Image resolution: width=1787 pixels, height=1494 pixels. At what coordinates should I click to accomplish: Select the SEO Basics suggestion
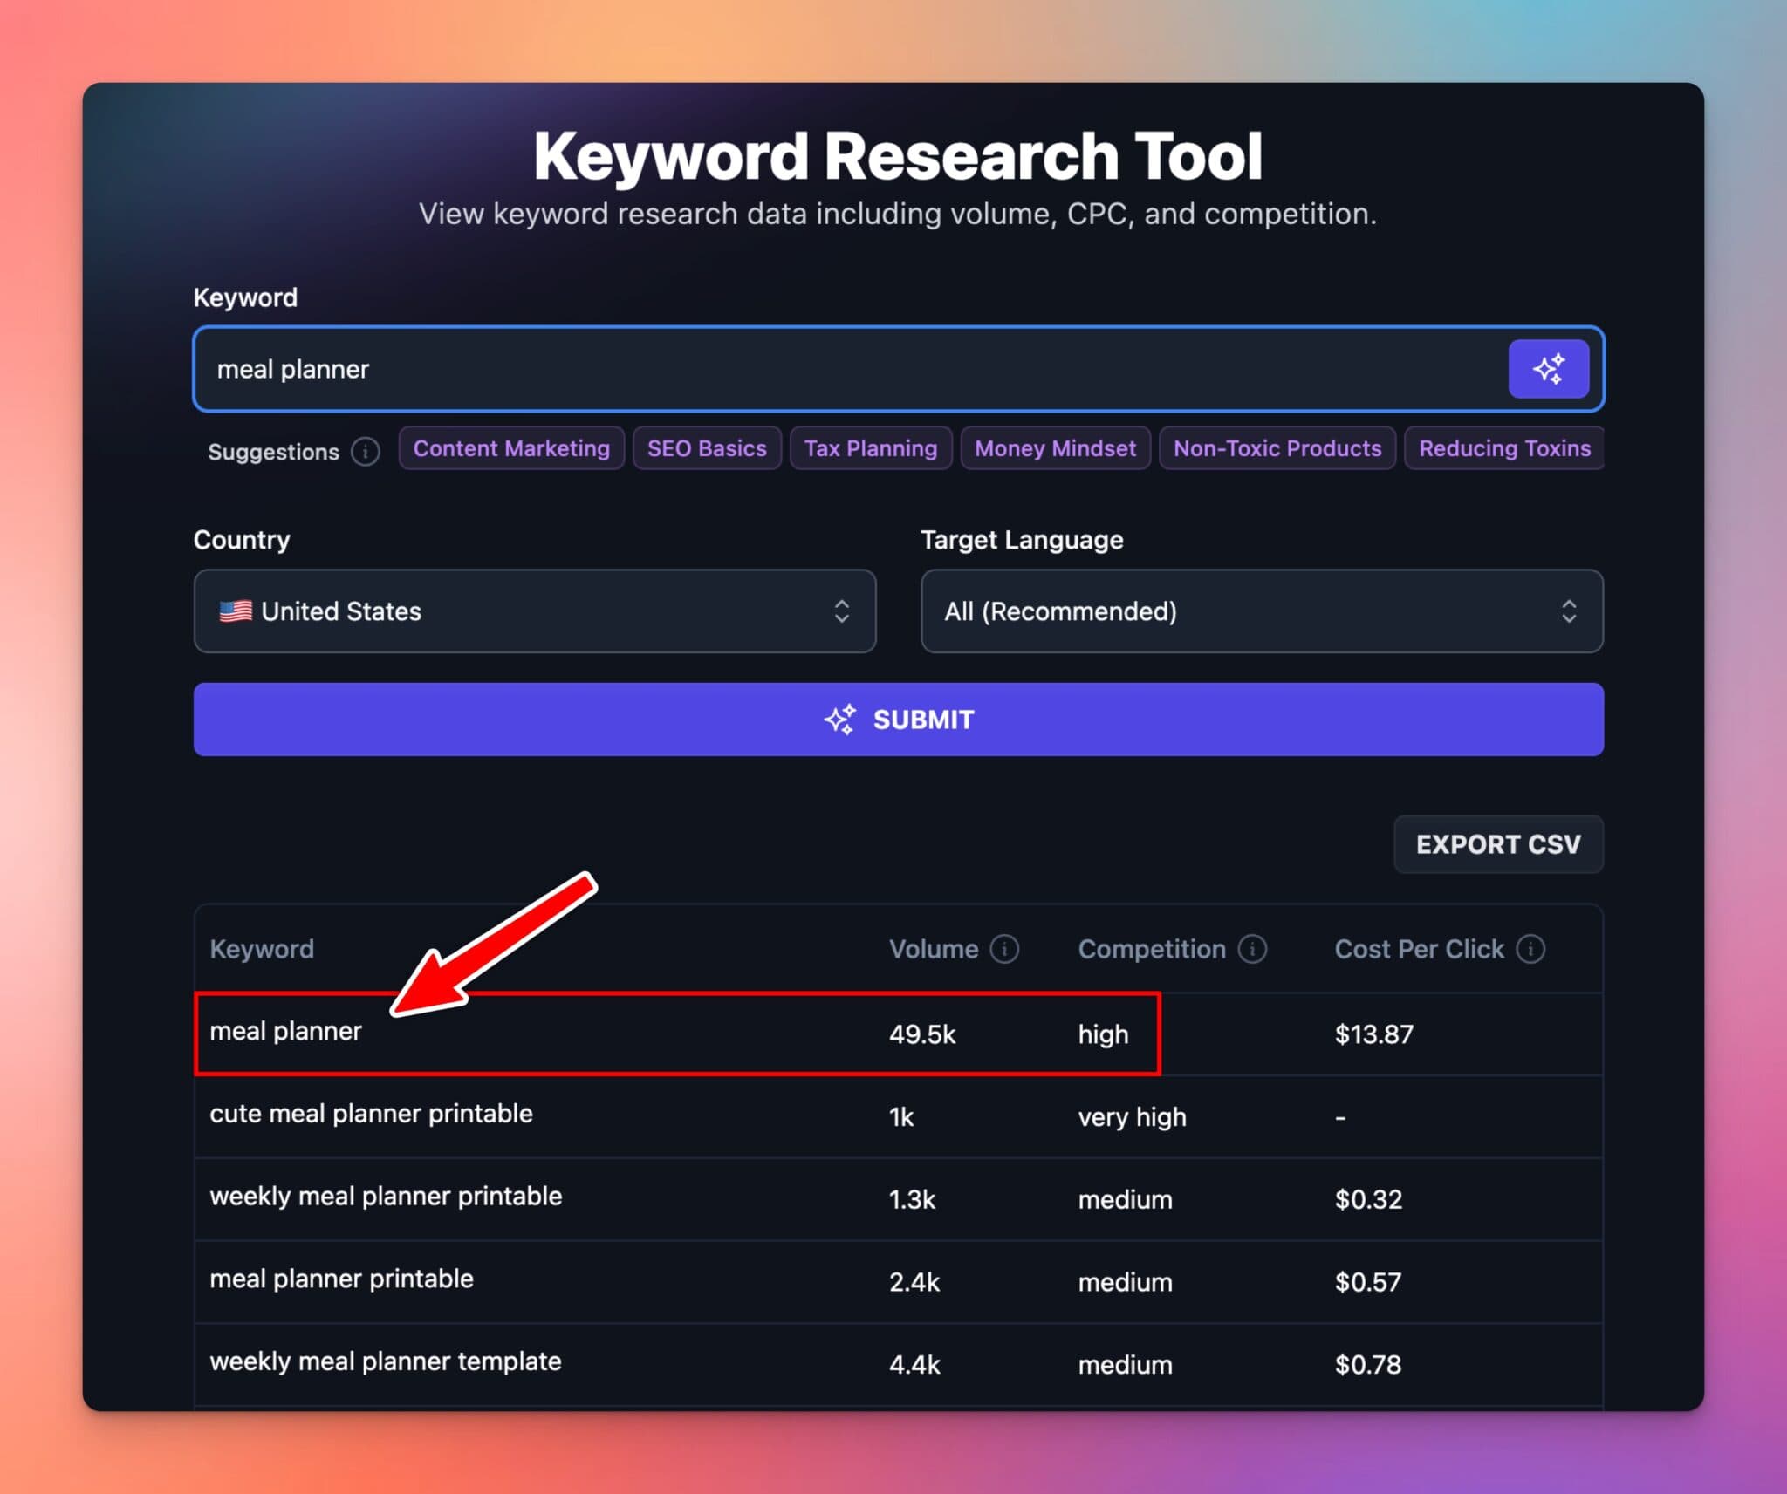click(x=707, y=448)
